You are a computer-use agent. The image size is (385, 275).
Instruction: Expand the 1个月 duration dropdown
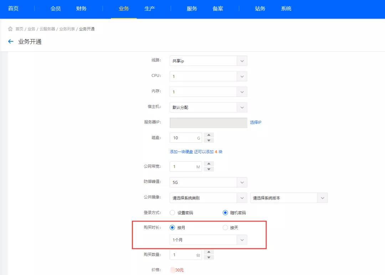[x=208, y=240]
